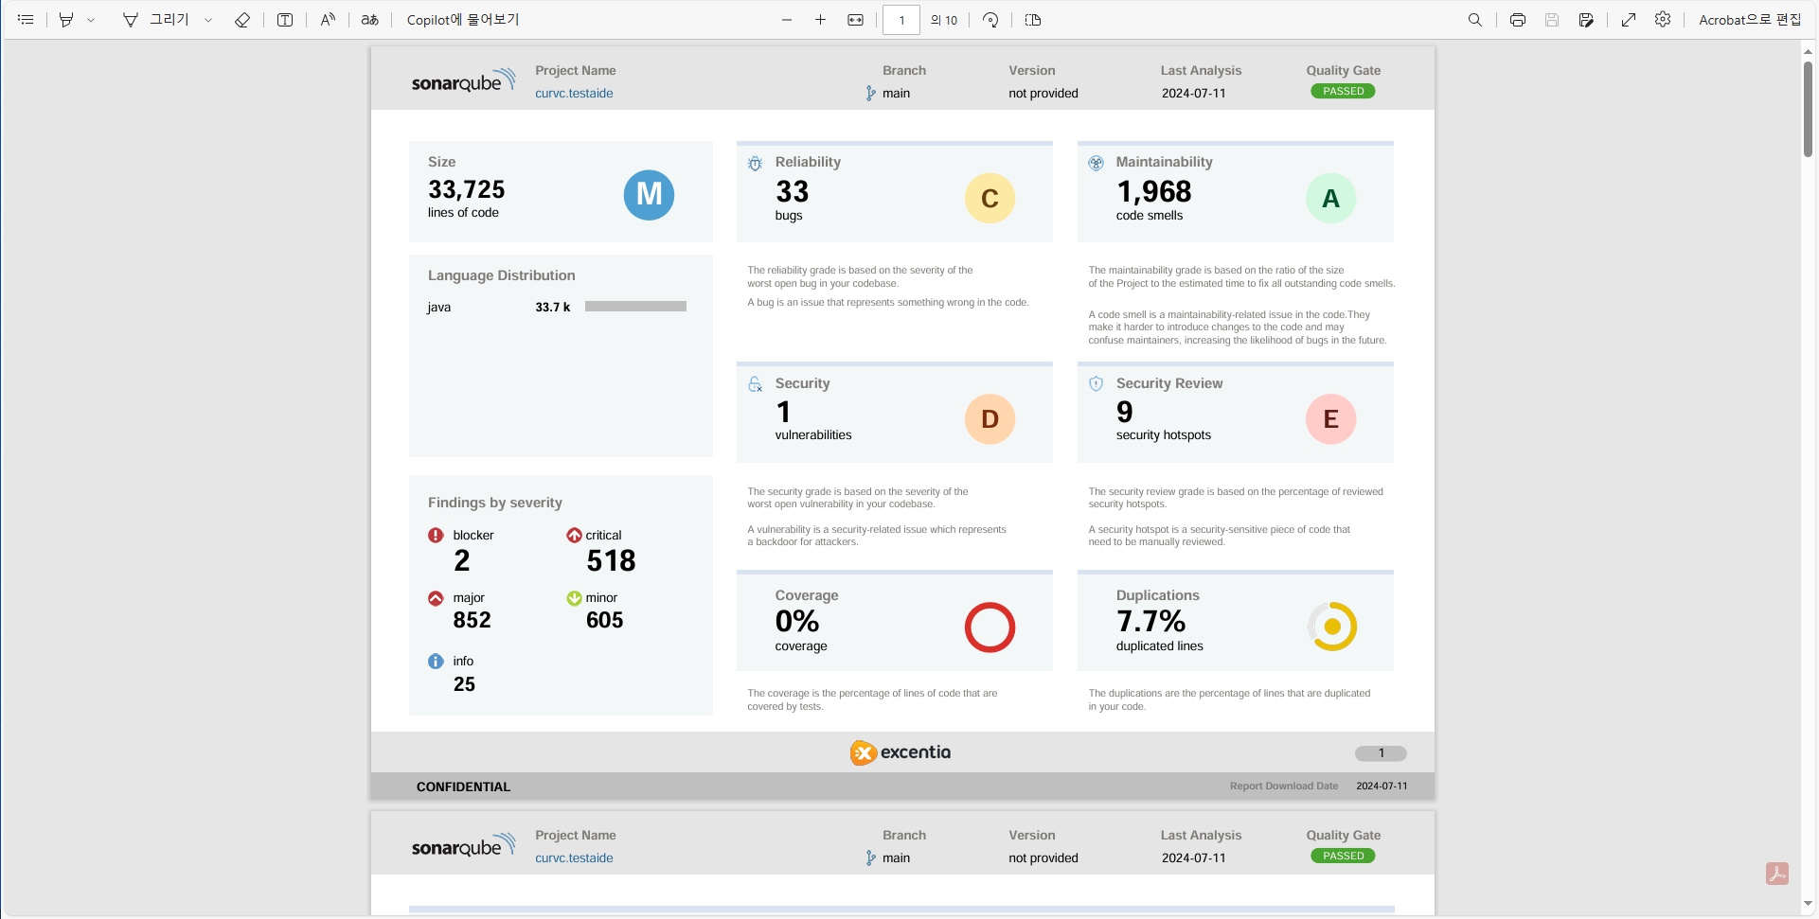Click the major severity icon
1819x919 pixels.
pos(436,598)
